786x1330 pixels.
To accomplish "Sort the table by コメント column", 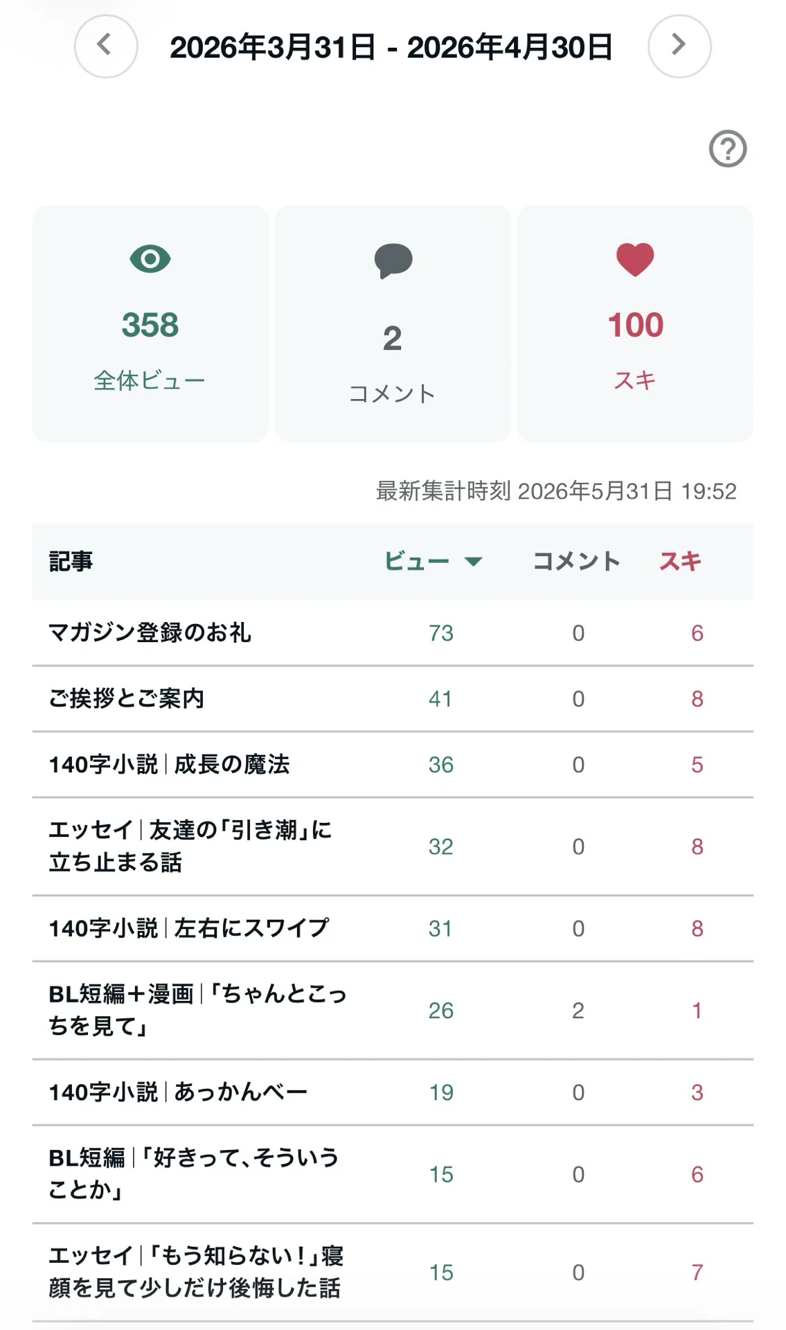I will [576, 561].
